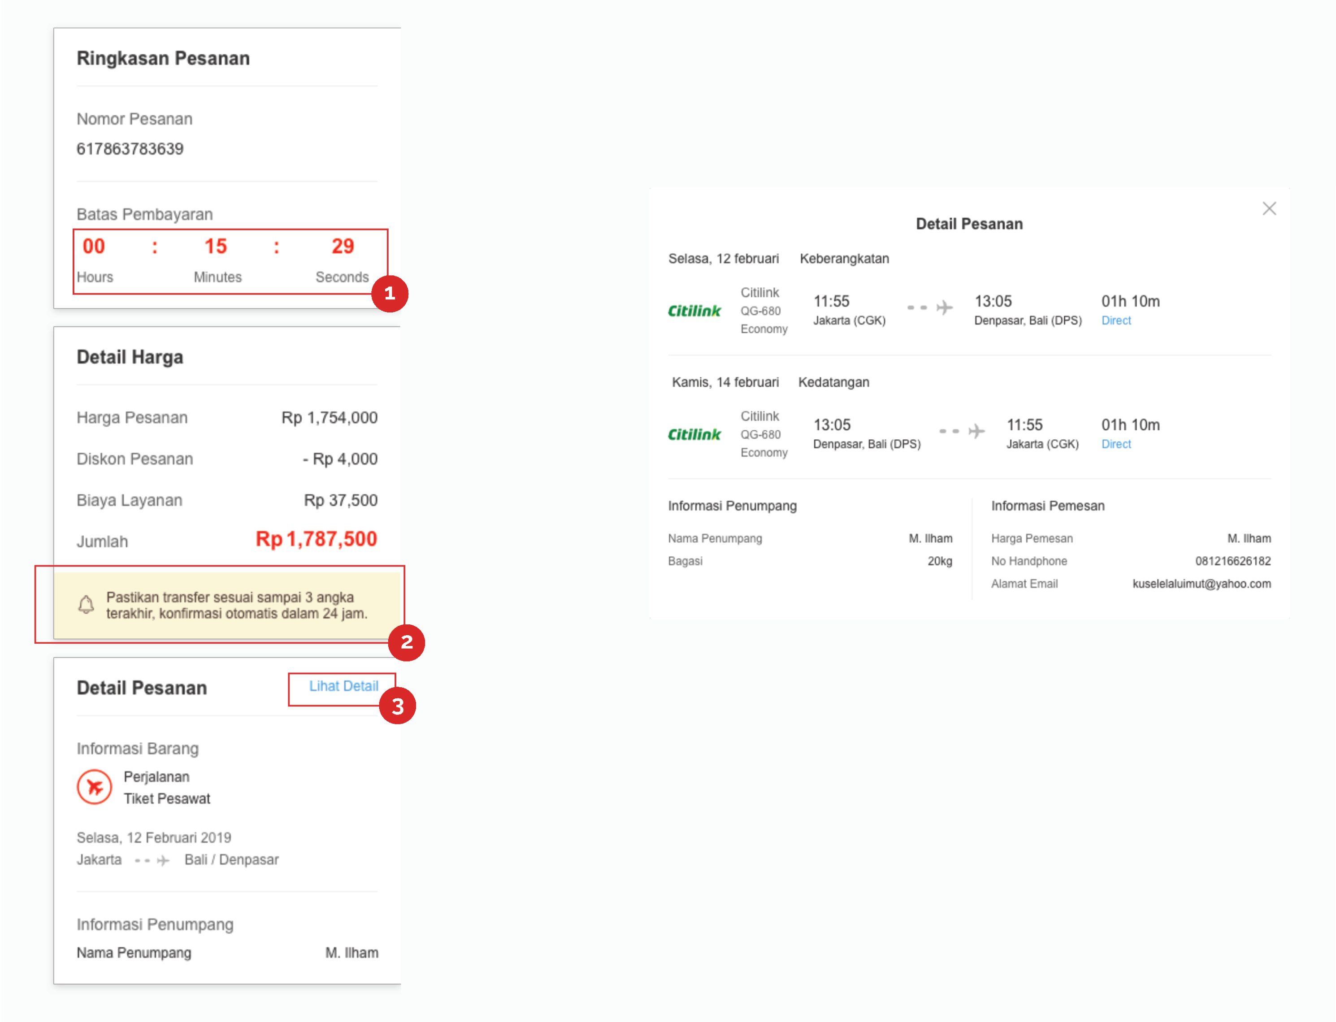Image resolution: width=1336 pixels, height=1022 pixels.
Task: Close the Detail Pesanan popup
Action: (1268, 209)
